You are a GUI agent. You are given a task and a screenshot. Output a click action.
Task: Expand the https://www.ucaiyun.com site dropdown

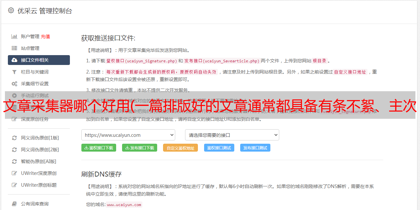128,135
